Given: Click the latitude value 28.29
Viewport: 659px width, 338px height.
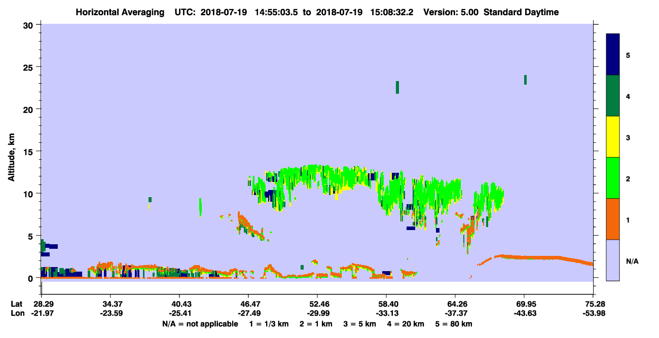Looking at the screenshot, I should 41,304.
